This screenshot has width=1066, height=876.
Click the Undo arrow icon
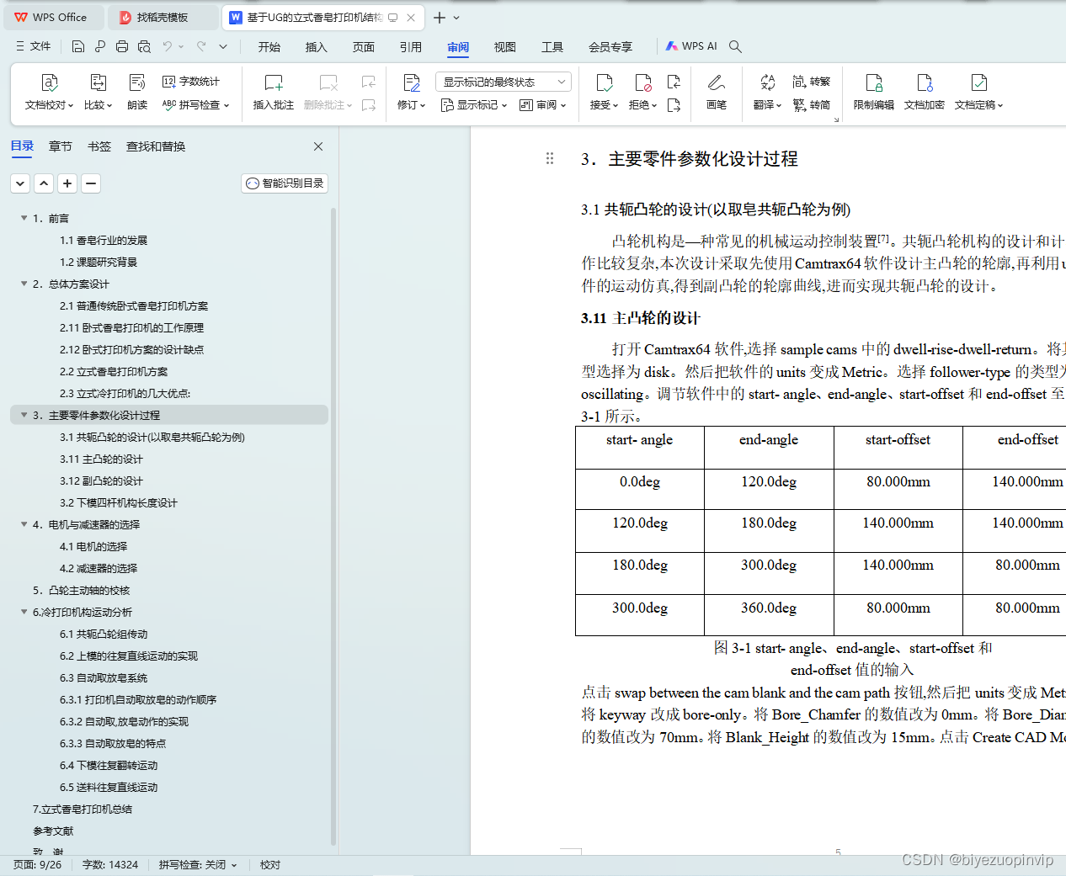(168, 46)
